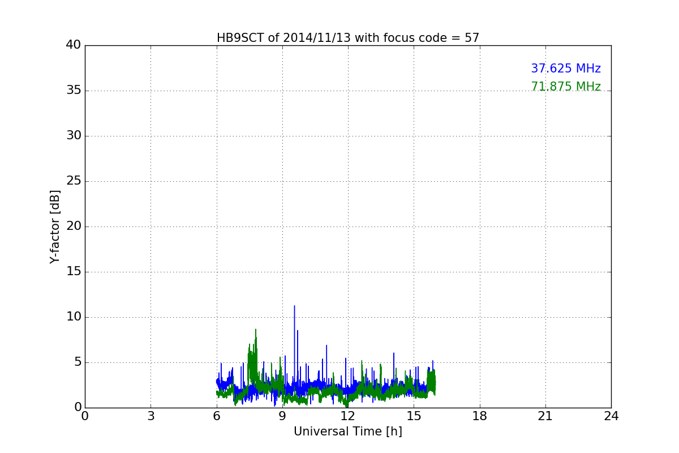
Task: Click the x-axis tick label 21
Action: pyautogui.click(x=545, y=416)
